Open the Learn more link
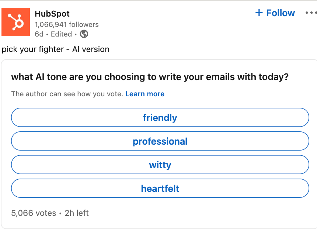This screenshot has width=317, height=231. pyautogui.click(x=144, y=94)
